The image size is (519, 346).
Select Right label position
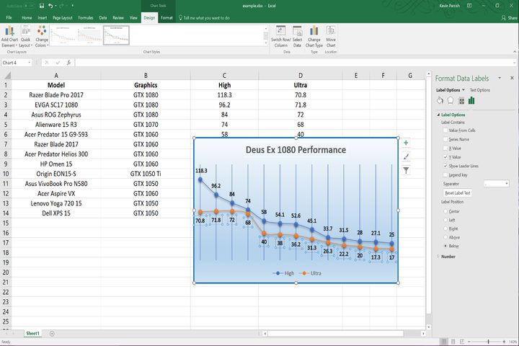(445, 229)
